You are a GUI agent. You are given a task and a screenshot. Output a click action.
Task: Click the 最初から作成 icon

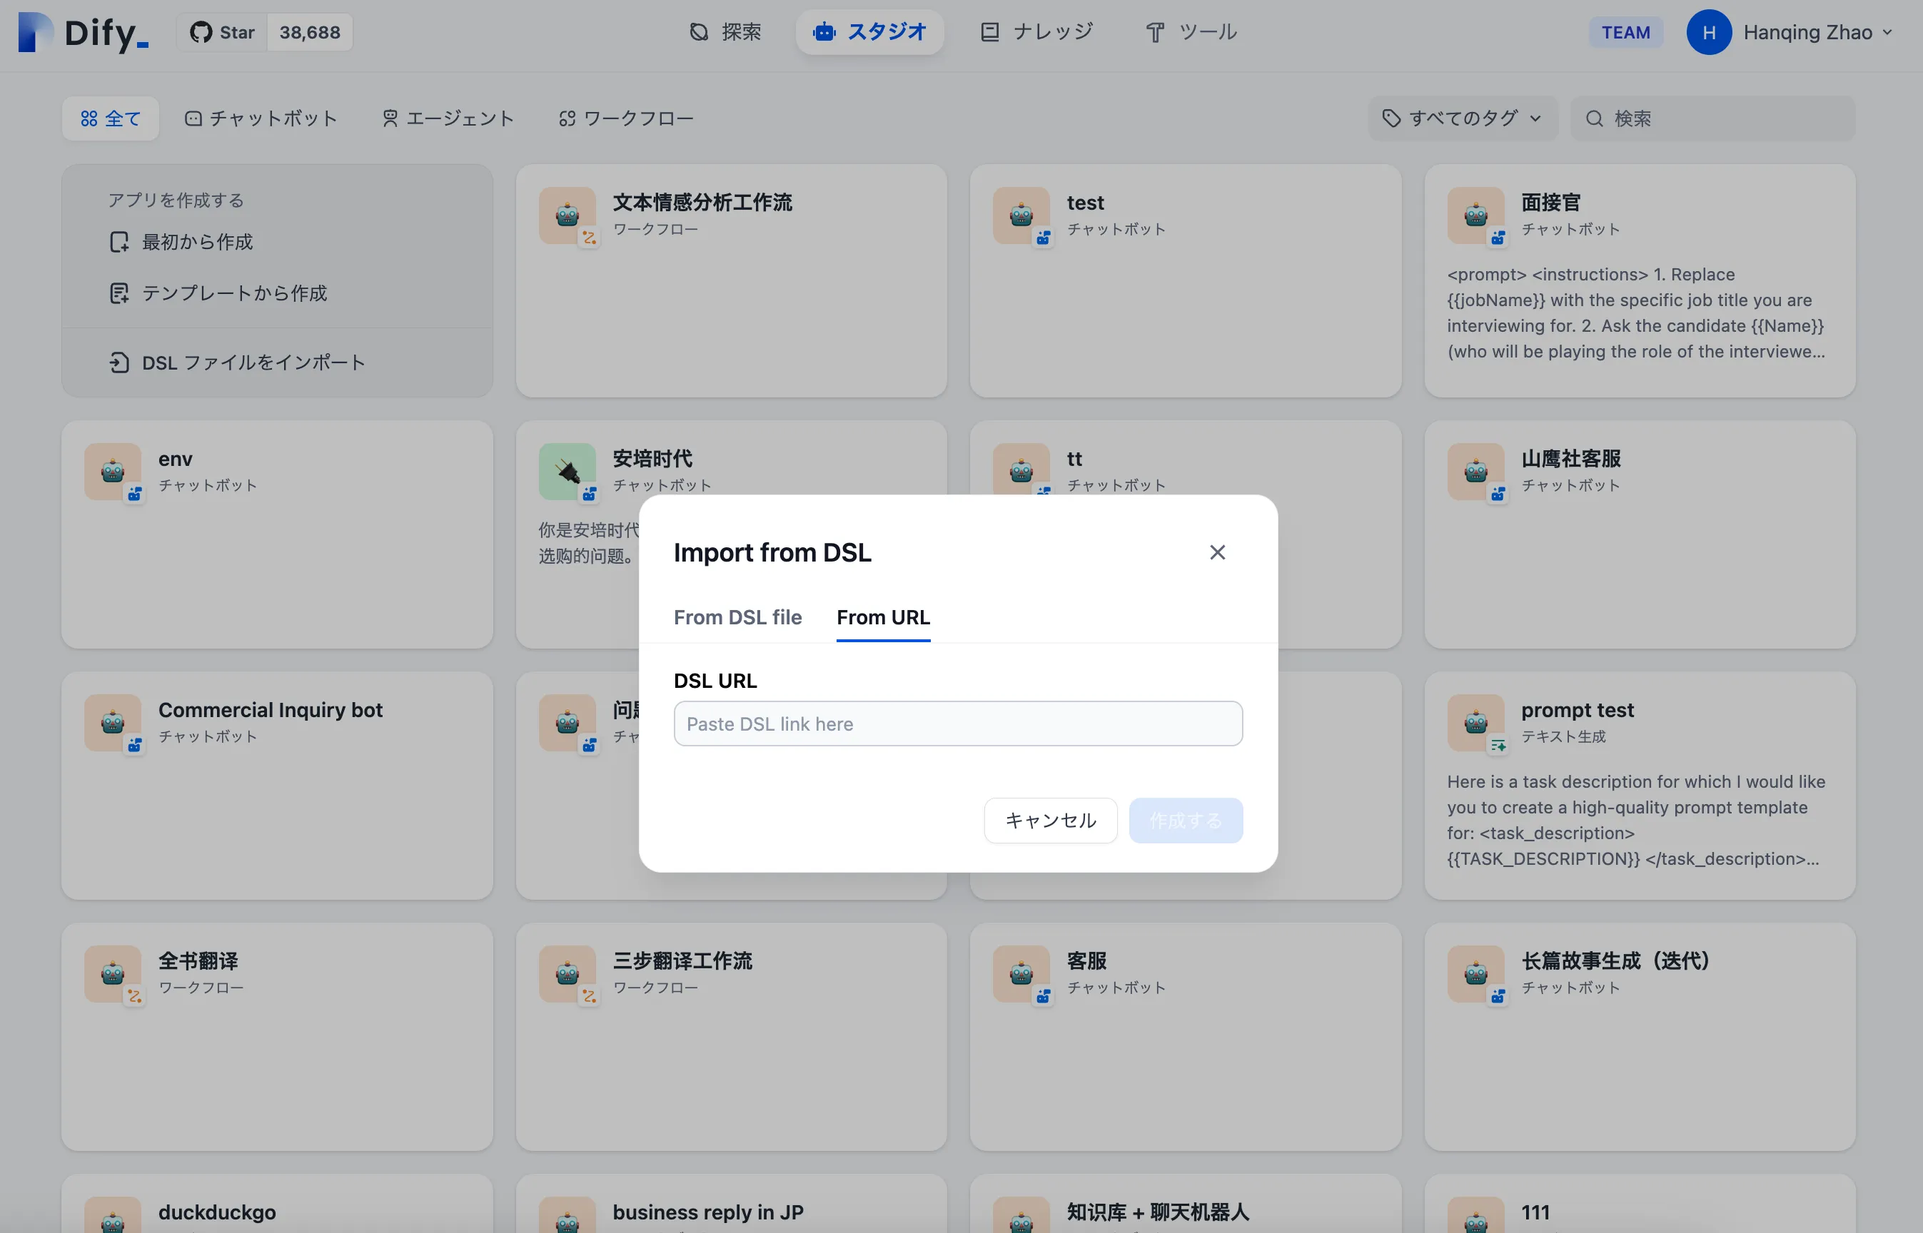pyautogui.click(x=119, y=242)
